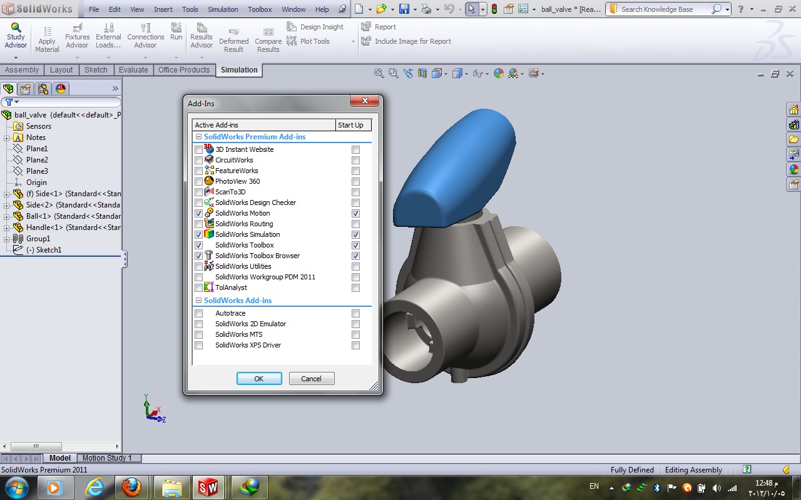Click the Windows Start button
This screenshot has height=500, width=801.
point(16,487)
